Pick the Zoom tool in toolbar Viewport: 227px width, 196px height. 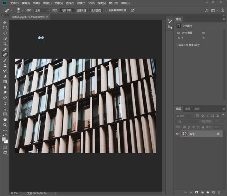5,125
